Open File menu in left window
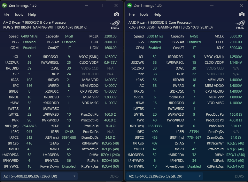 [6, 14]
